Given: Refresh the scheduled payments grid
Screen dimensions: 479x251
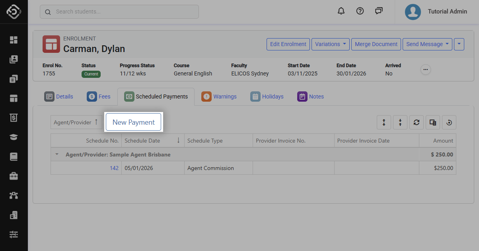Looking at the screenshot, I should click(x=417, y=122).
